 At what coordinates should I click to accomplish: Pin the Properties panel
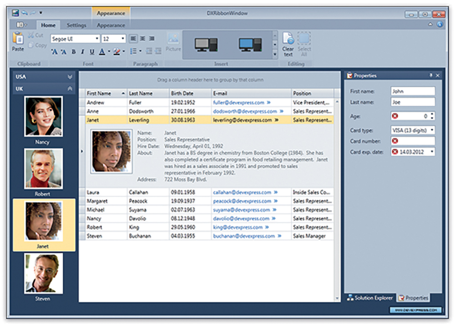point(430,75)
